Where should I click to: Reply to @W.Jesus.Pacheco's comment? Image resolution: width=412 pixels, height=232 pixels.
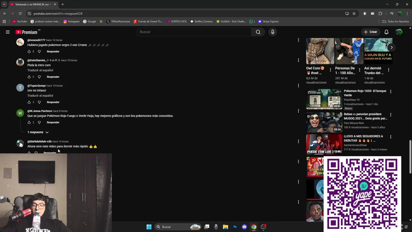coord(53,122)
